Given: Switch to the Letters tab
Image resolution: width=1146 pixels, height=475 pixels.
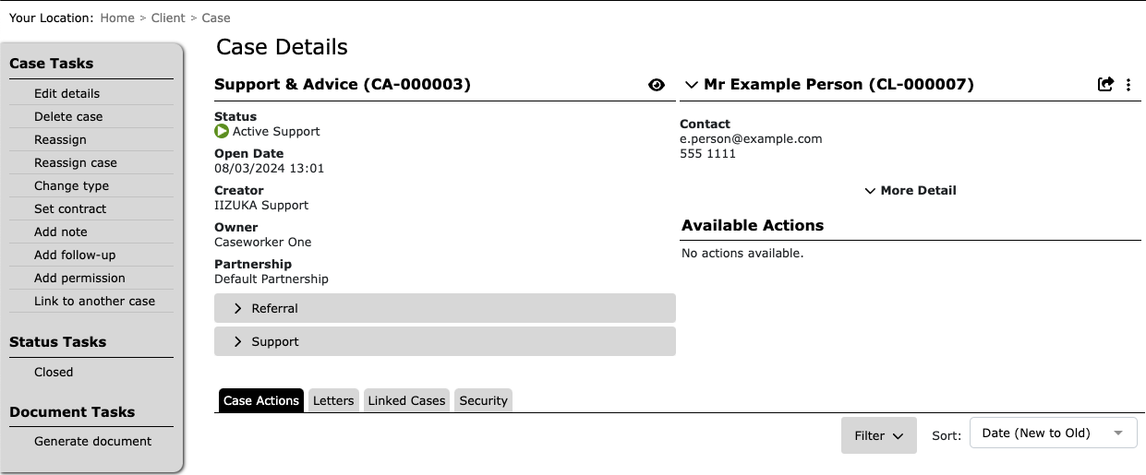Looking at the screenshot, I should [333, 400].
